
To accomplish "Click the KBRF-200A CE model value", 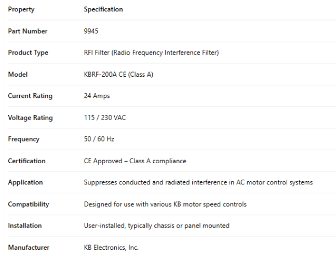I will click(118, 75).
